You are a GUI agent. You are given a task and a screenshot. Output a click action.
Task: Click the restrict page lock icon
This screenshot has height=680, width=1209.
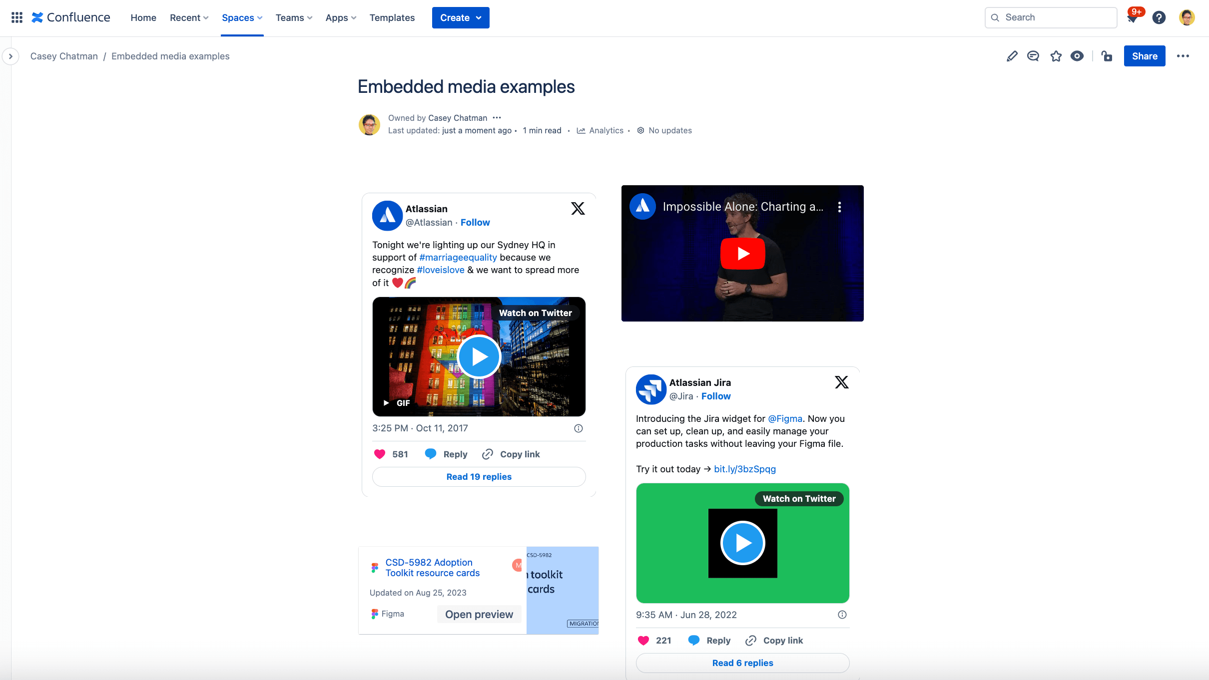1107,55
